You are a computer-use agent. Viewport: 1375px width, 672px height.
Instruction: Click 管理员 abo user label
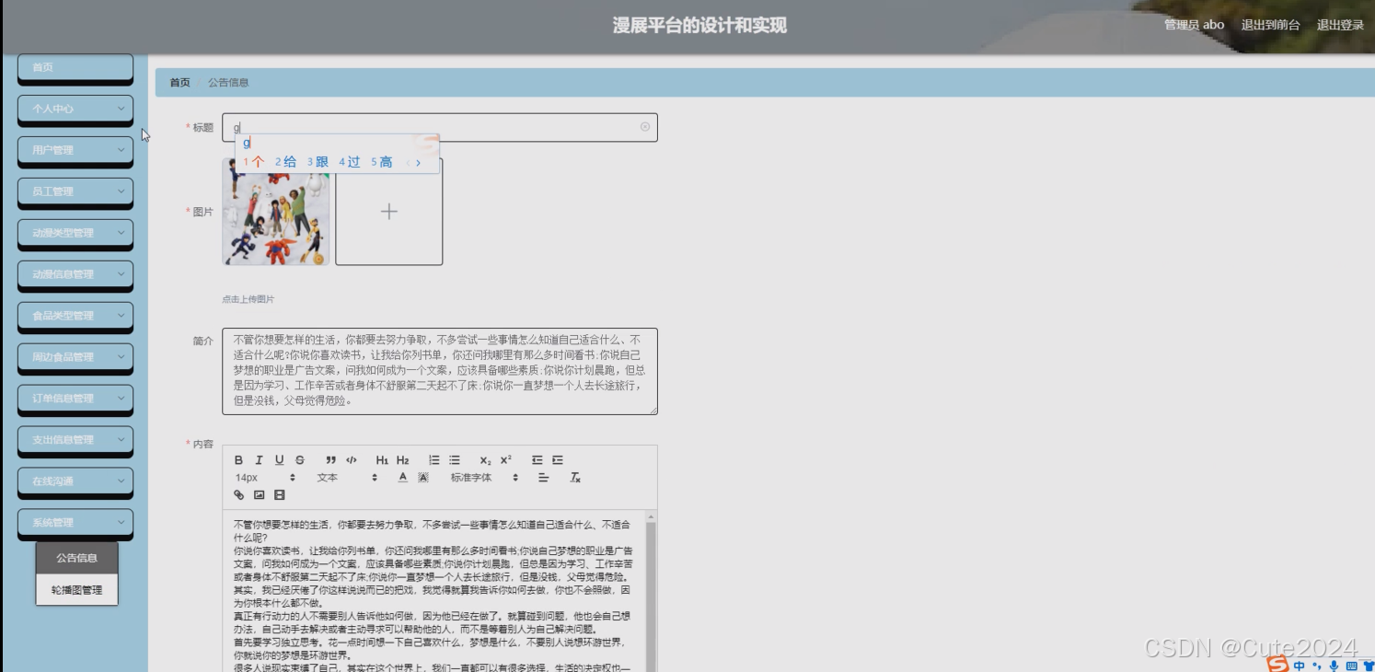[x=1194, y=25]
